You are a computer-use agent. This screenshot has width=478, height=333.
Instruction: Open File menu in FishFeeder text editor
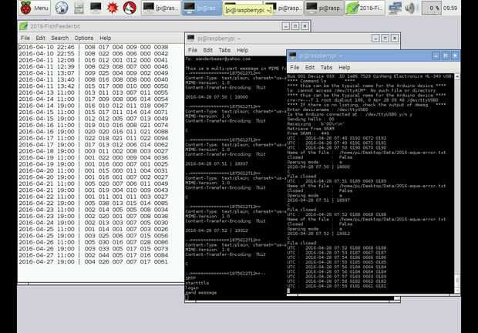pyautogui.click(x=25, y=38)
